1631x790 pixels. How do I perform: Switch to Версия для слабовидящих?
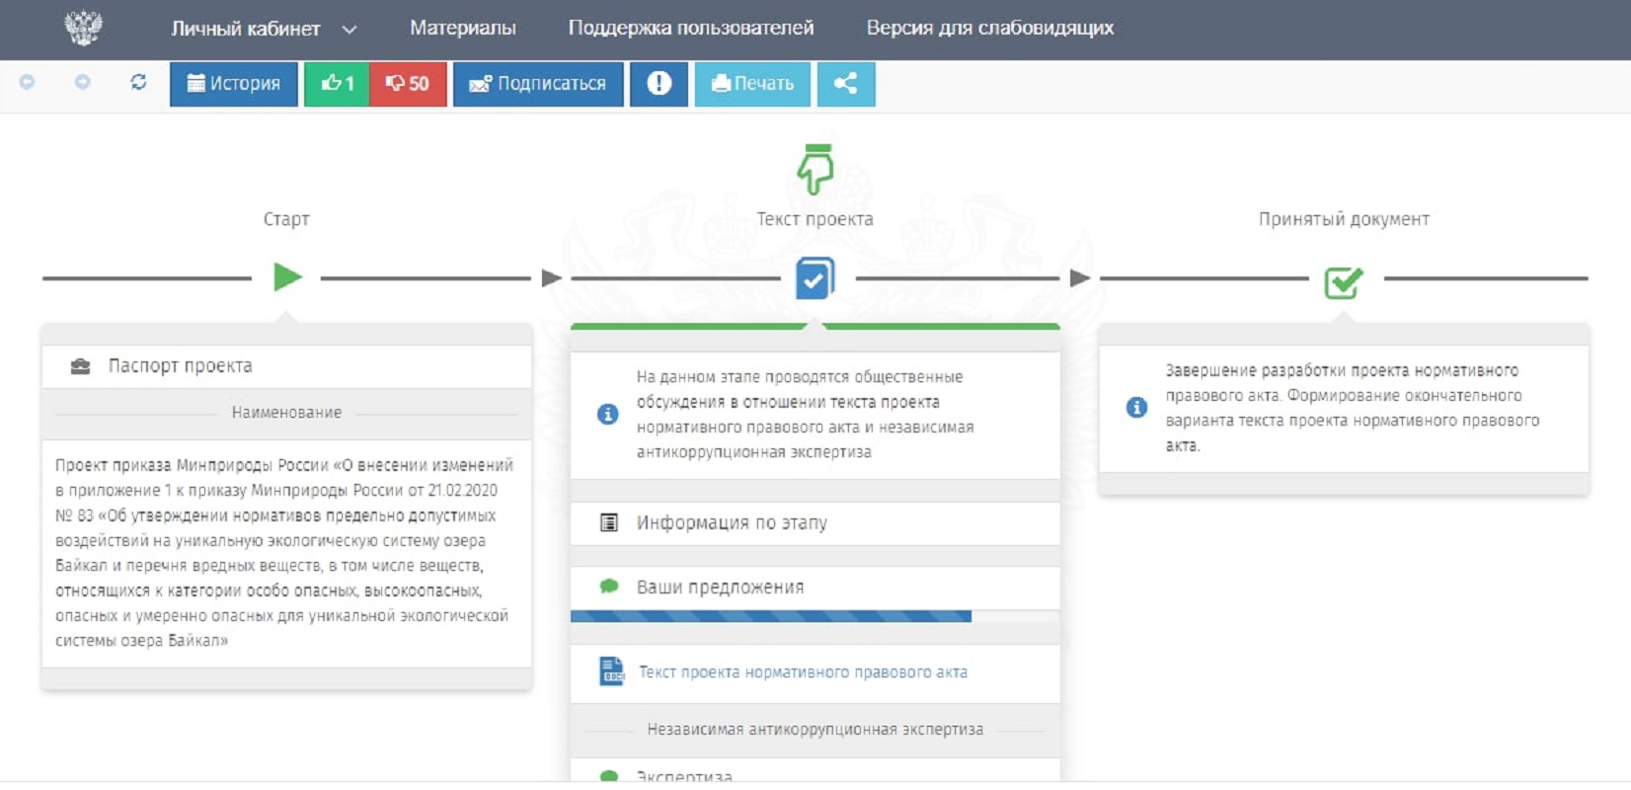tap(990, 28)
